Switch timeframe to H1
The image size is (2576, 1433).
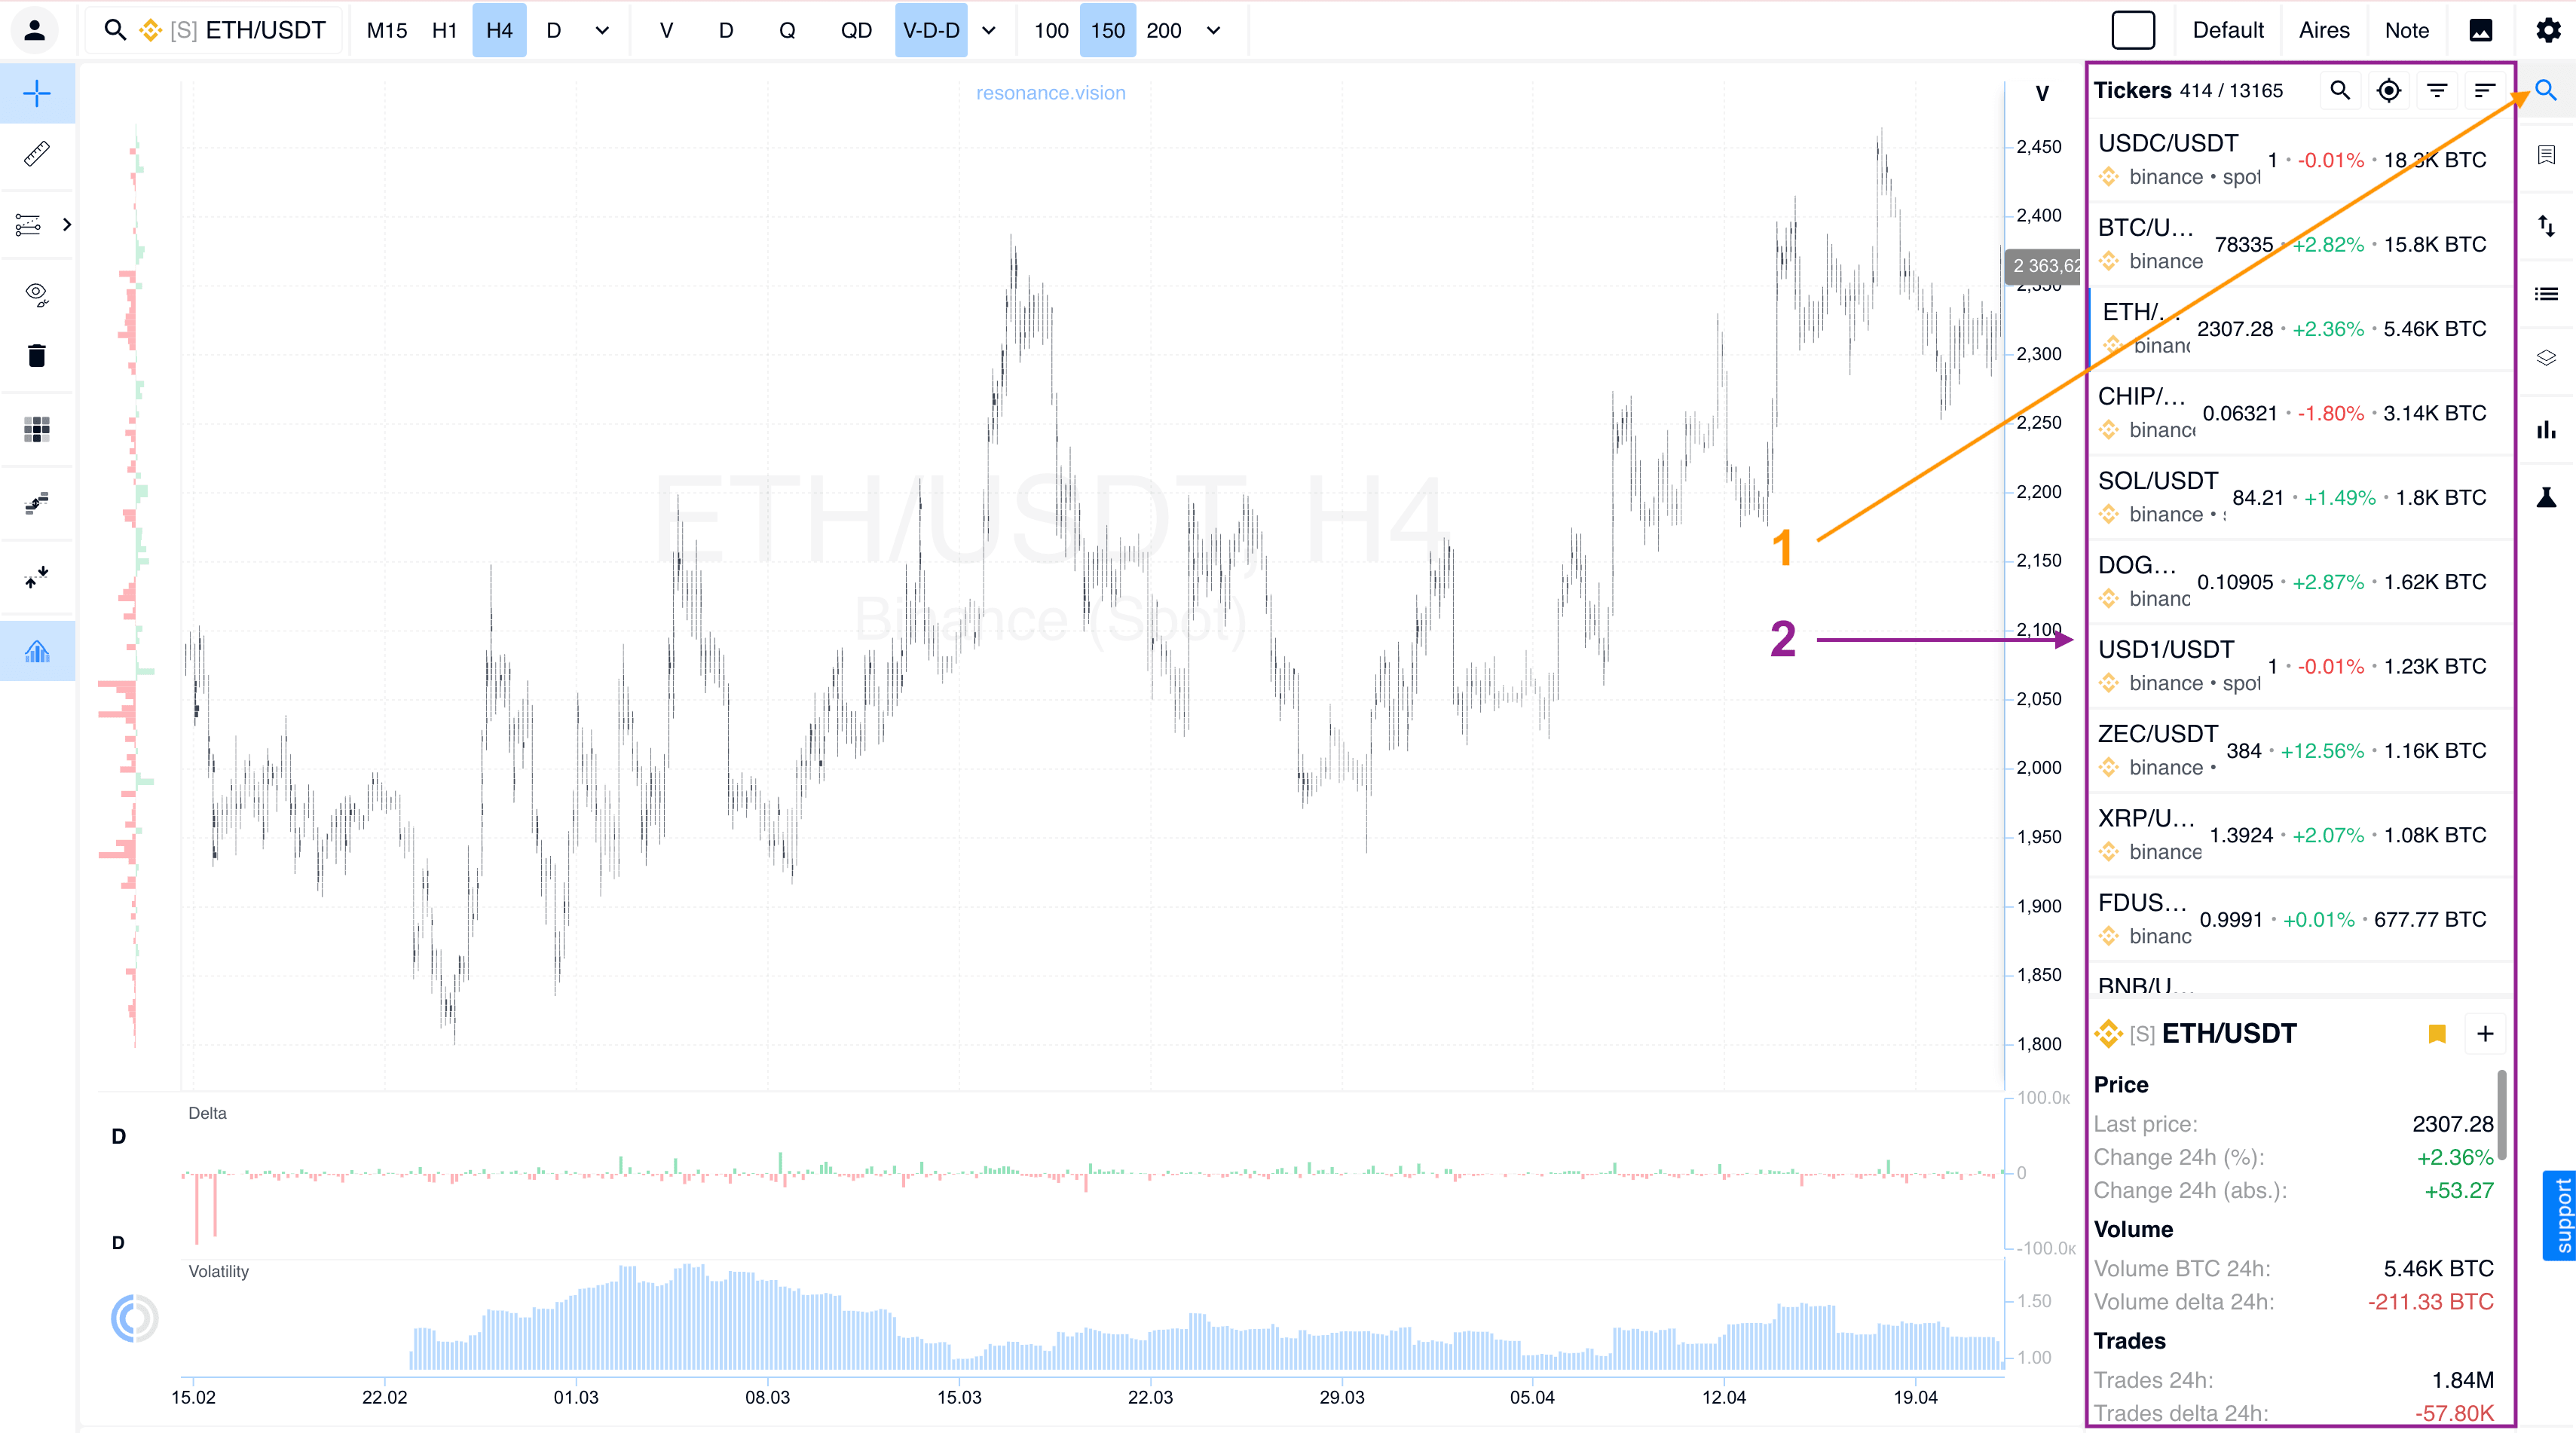pos(444,30)
